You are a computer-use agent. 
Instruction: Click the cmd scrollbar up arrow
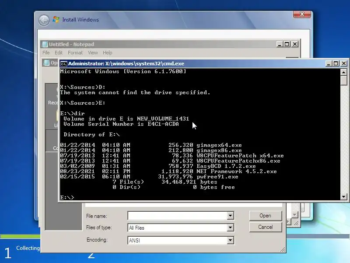coord(343,72)
